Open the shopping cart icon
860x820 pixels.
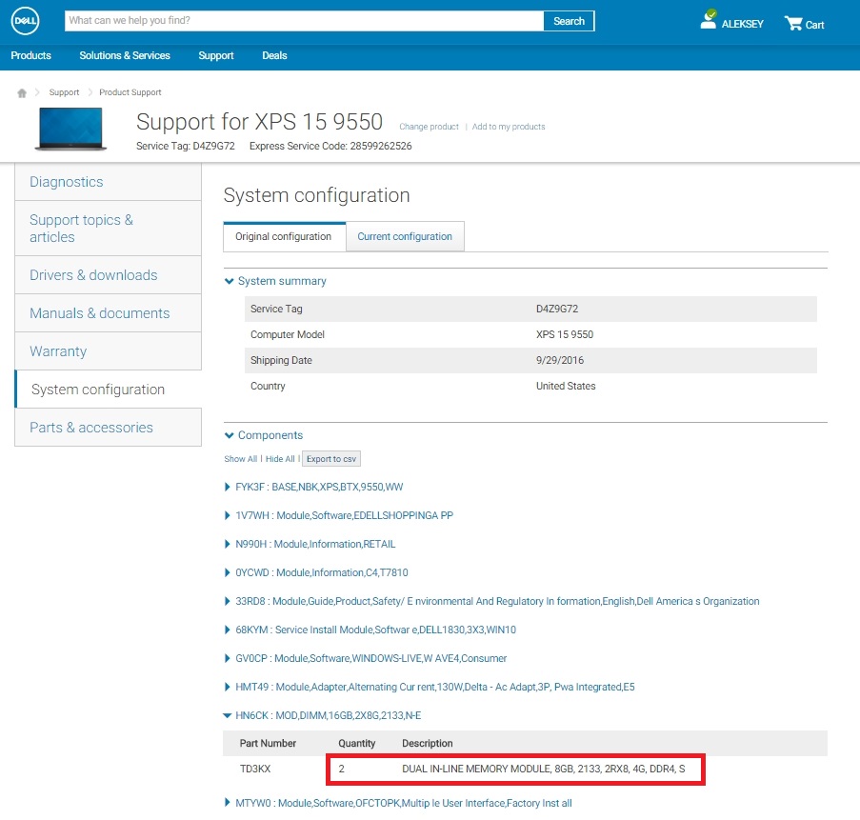(x=792, y=23)
